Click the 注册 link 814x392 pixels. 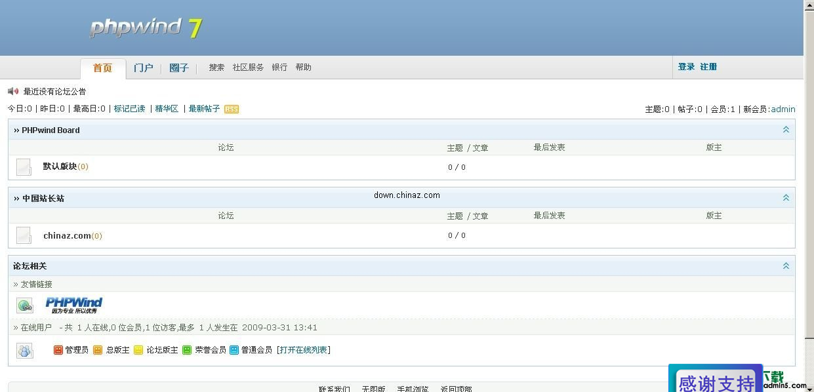coord(708,67)
